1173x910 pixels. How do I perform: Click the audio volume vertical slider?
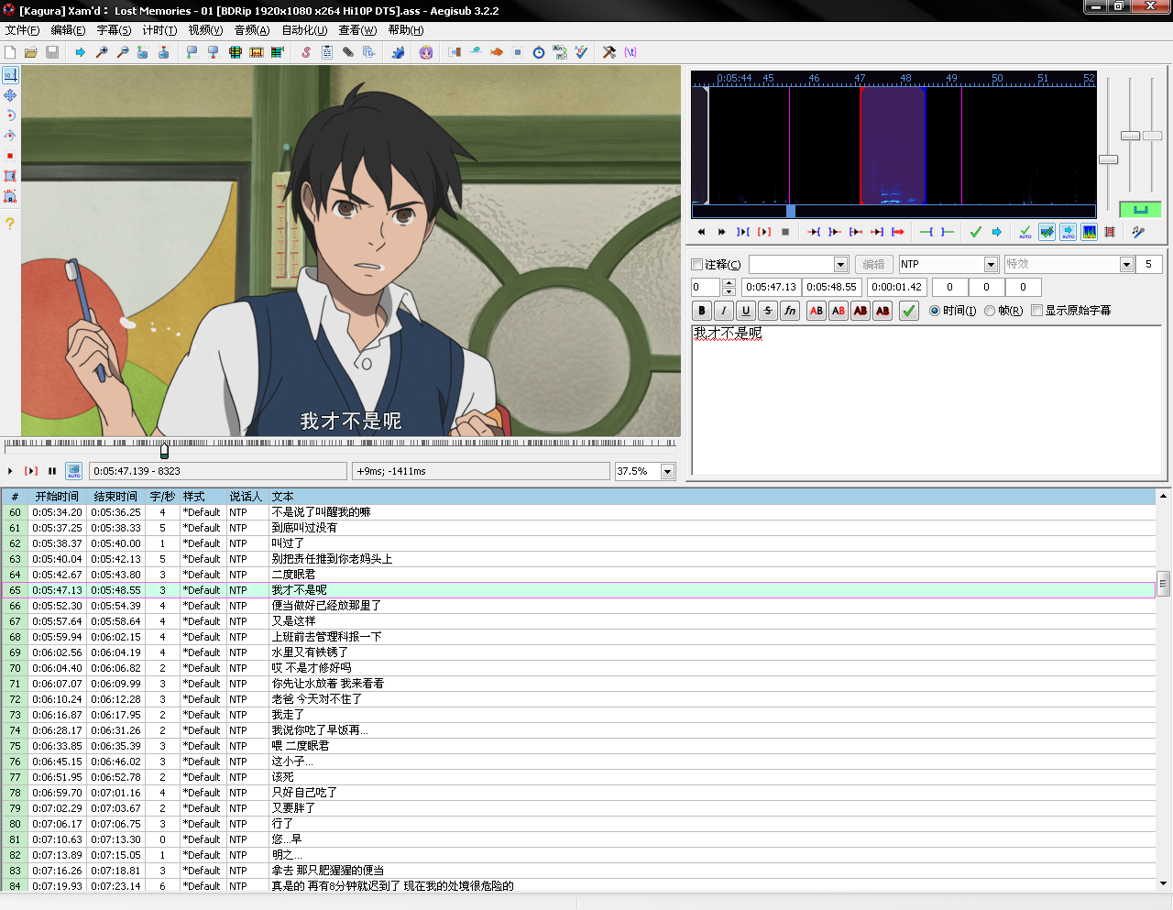(x=1153, y=136)
